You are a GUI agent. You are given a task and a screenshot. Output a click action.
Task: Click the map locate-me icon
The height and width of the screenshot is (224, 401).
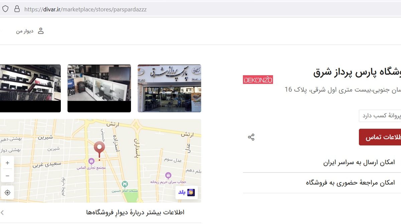click(7, 193)
